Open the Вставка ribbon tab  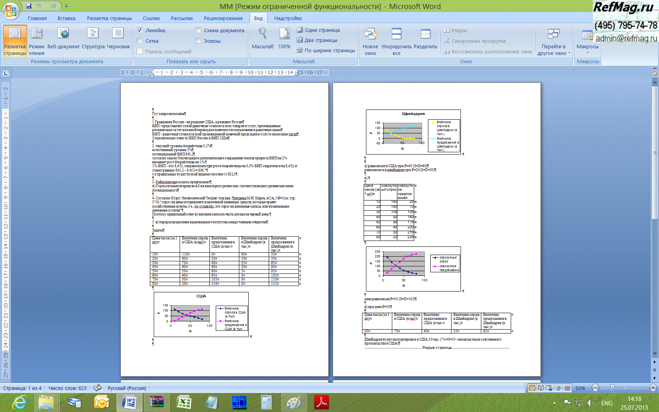66,18
